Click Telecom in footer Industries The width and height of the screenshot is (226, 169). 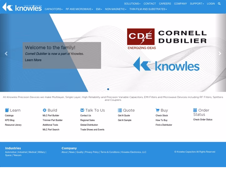coord(17,155)
